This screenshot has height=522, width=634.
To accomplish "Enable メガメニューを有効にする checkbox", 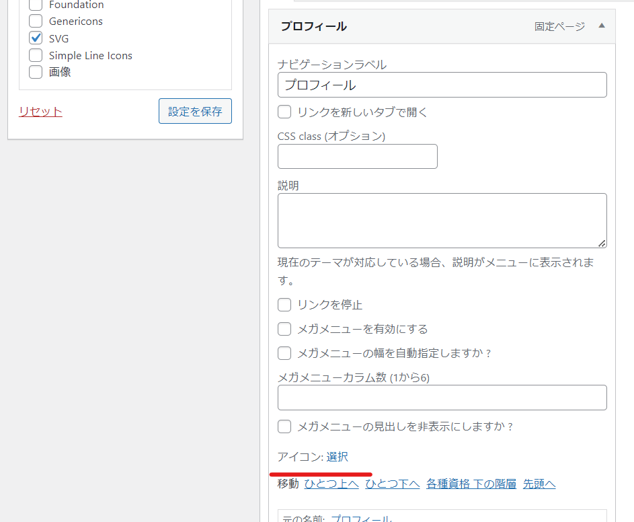I will pyautogui.click(x=285, y=329).
